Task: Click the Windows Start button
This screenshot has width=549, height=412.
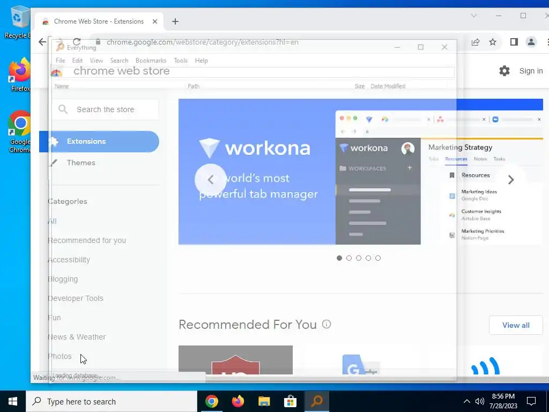Action: coord(13,401)
